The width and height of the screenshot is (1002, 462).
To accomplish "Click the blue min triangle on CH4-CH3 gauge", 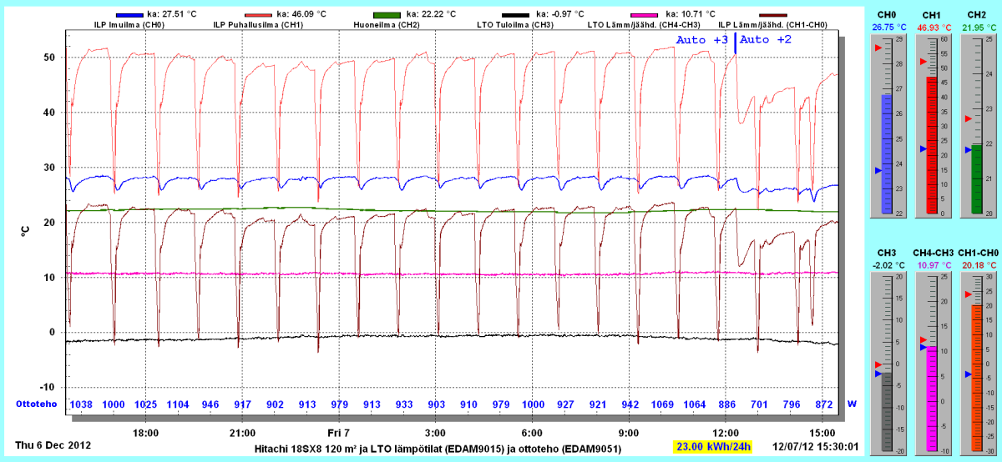I will tap(923, 347).
